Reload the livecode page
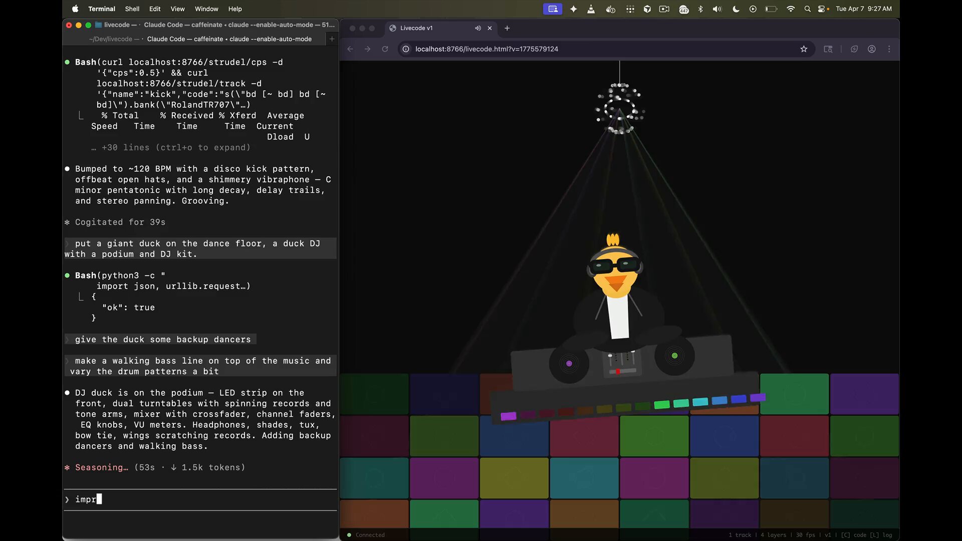The width and height of the screenshot is (962, 541). tap(385, 49)
